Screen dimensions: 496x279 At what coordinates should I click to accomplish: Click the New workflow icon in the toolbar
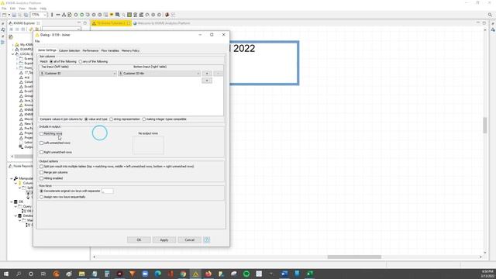[4, 15]
